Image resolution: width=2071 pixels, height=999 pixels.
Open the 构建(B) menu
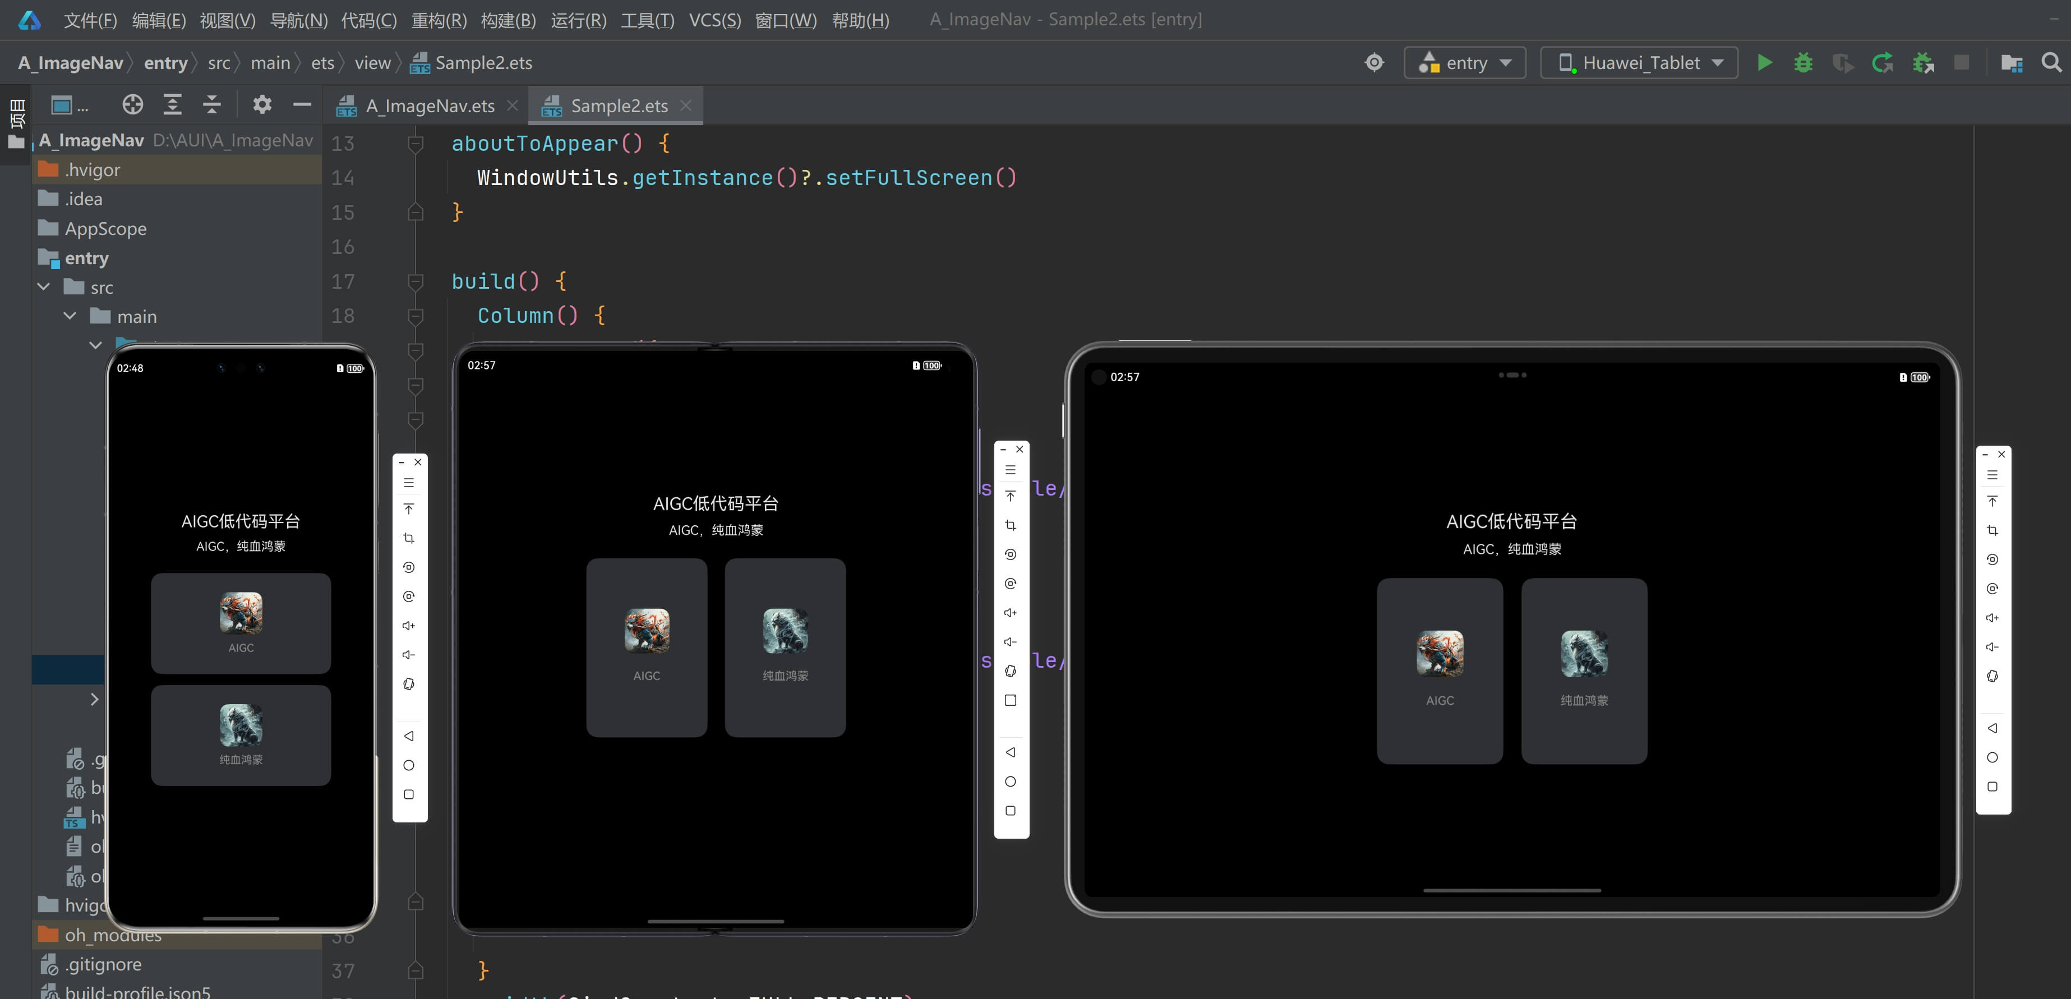(508, 20)
